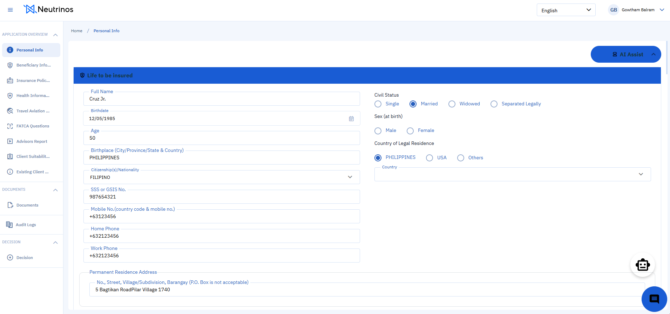670x314 pixels.
Task: Open the robot assistant floating icon
Action: (x=642, y=265)
